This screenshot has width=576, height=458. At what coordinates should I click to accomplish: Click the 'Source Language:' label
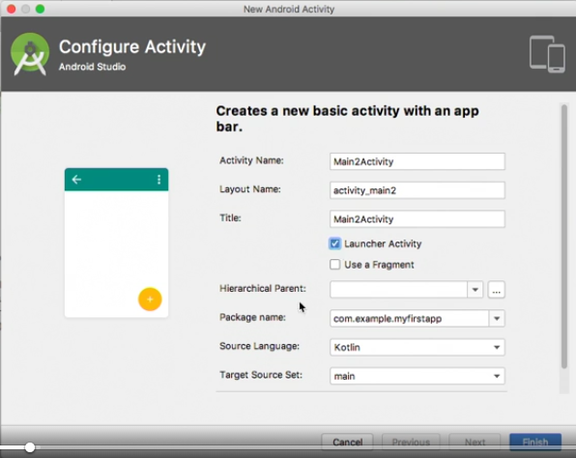click(x=259, y=346)
